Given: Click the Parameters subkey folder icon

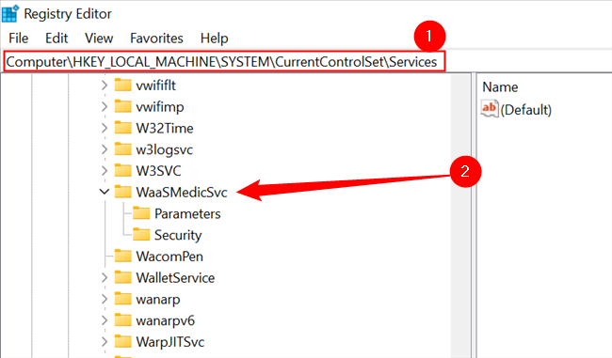Looking at the screenshot, I should 141,213.
